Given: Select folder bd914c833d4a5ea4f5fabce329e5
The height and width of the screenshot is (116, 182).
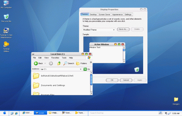Looking at the screenshot, I should tap(53, 76).
